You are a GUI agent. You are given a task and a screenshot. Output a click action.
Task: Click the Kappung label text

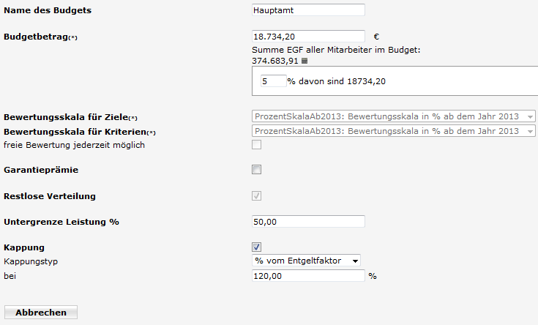click(24, 248)
